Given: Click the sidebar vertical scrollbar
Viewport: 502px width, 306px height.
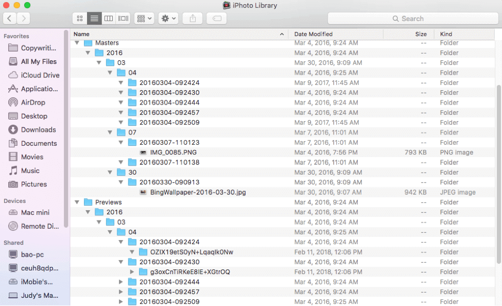Looking at the screenshot, I should pyautogui.click(x=66, y=129).
